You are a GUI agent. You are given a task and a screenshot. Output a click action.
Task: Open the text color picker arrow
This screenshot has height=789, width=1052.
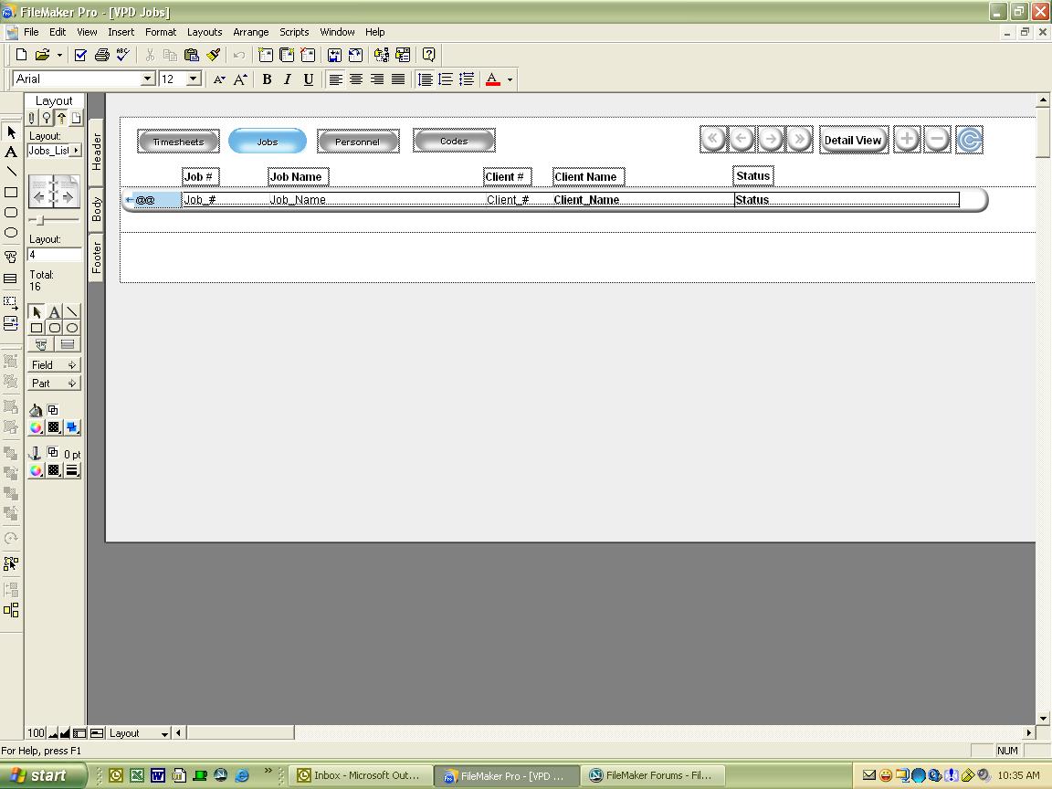pos(510,79)
